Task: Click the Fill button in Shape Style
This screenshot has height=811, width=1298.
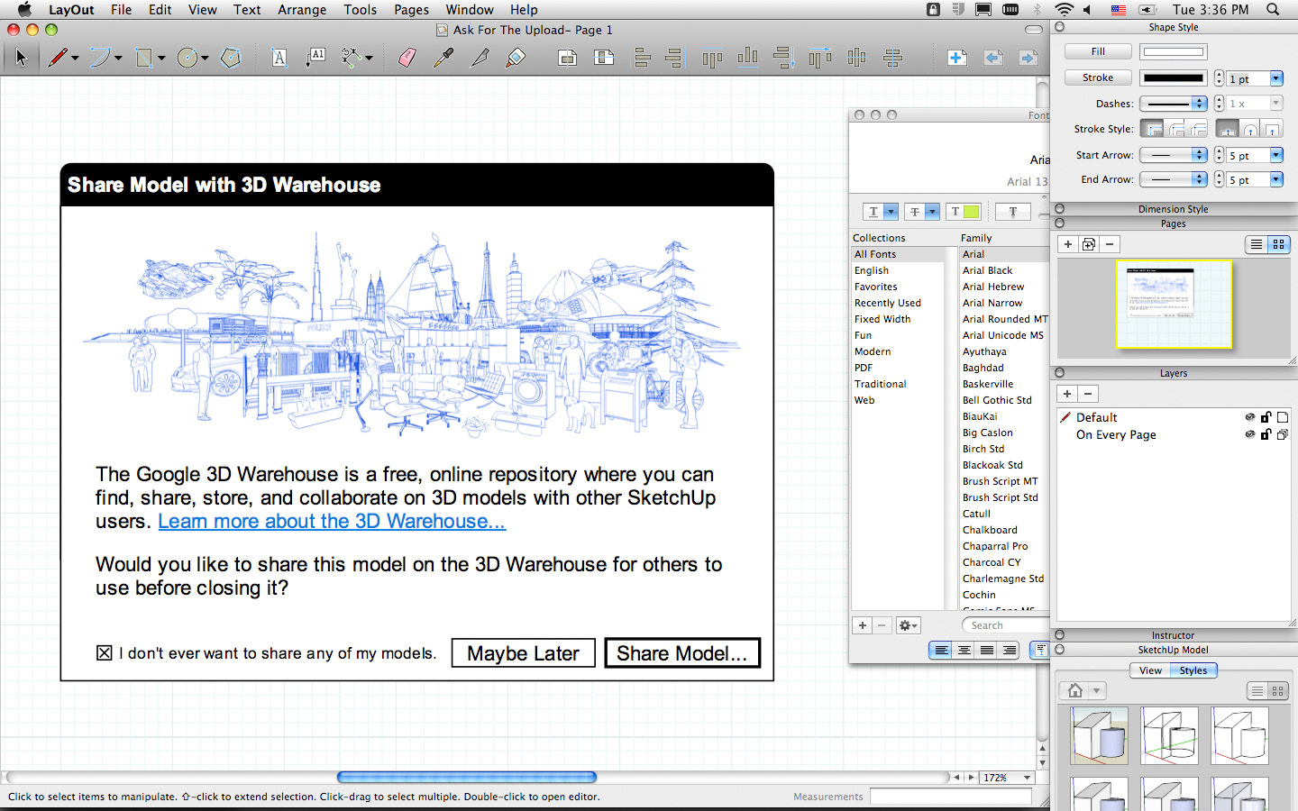Action: [1098, 51]
